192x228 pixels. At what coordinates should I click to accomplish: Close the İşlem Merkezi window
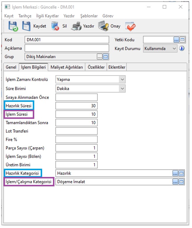click(x=181, y=7)
